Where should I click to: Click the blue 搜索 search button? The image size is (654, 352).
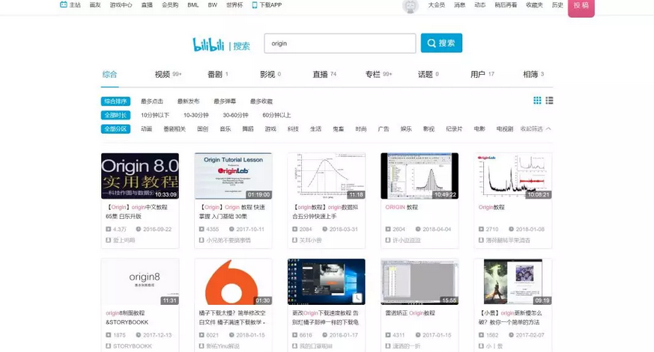(441, 43)
